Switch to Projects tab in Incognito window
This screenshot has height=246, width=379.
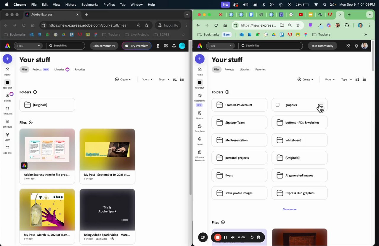[x=41, y=70]
